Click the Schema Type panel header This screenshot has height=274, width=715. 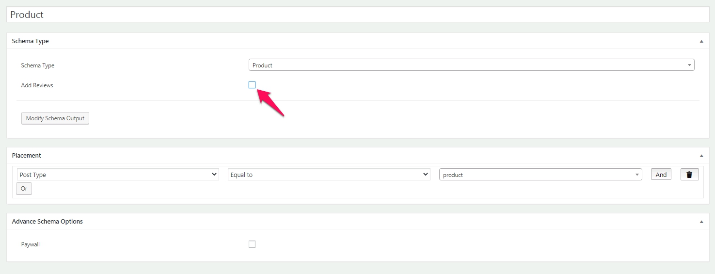358,41
